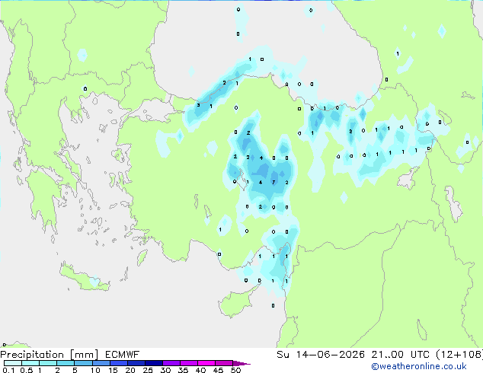
Task: Pick the 25–30 mm navy legend swatch
Action: pos(154,363)
